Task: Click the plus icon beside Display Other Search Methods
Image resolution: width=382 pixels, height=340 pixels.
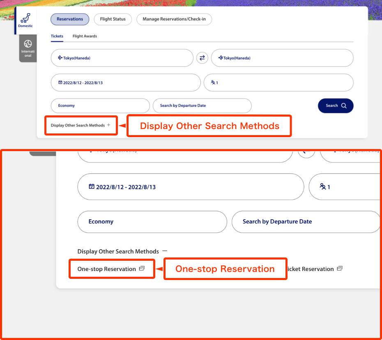Action: tap(108, 125)
